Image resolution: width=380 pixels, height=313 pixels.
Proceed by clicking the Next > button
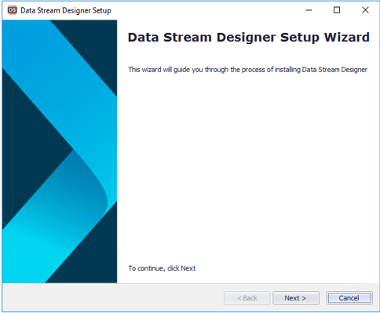click(x=296, y=298)
